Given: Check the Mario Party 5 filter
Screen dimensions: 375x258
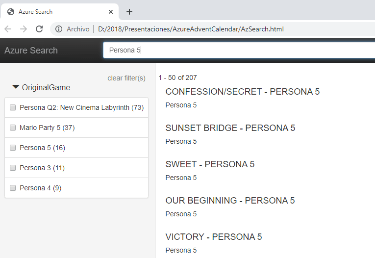Looking at the screenshot, I should click(x=13, y=128).
